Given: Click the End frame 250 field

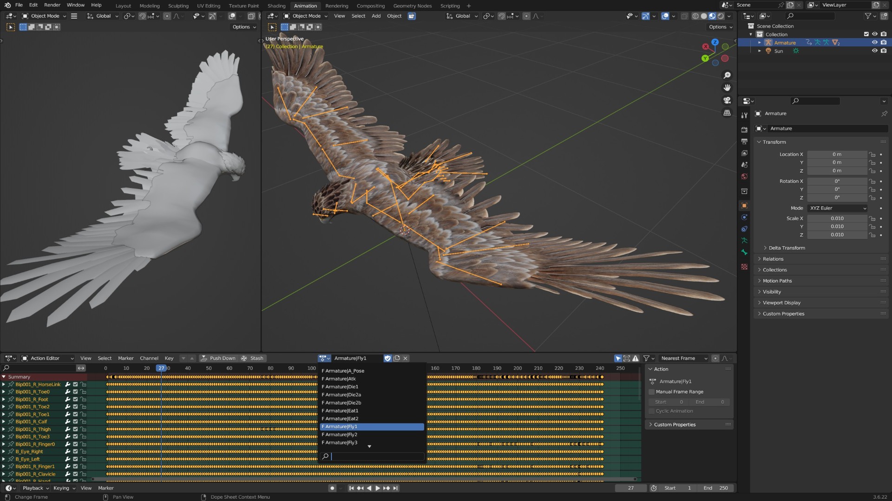Looking at the screenshot, I should click(716, 488).
